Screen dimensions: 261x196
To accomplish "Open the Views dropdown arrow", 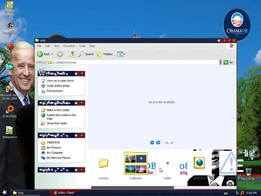I will tap(124, 54).
